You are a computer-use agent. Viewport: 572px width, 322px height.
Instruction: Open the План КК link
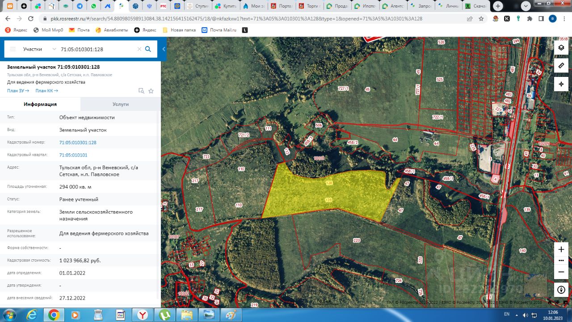46,91
